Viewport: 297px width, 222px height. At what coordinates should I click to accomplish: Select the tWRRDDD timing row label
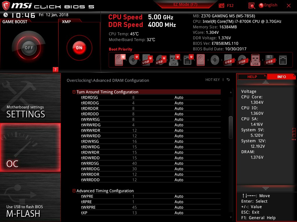point(90,180)
